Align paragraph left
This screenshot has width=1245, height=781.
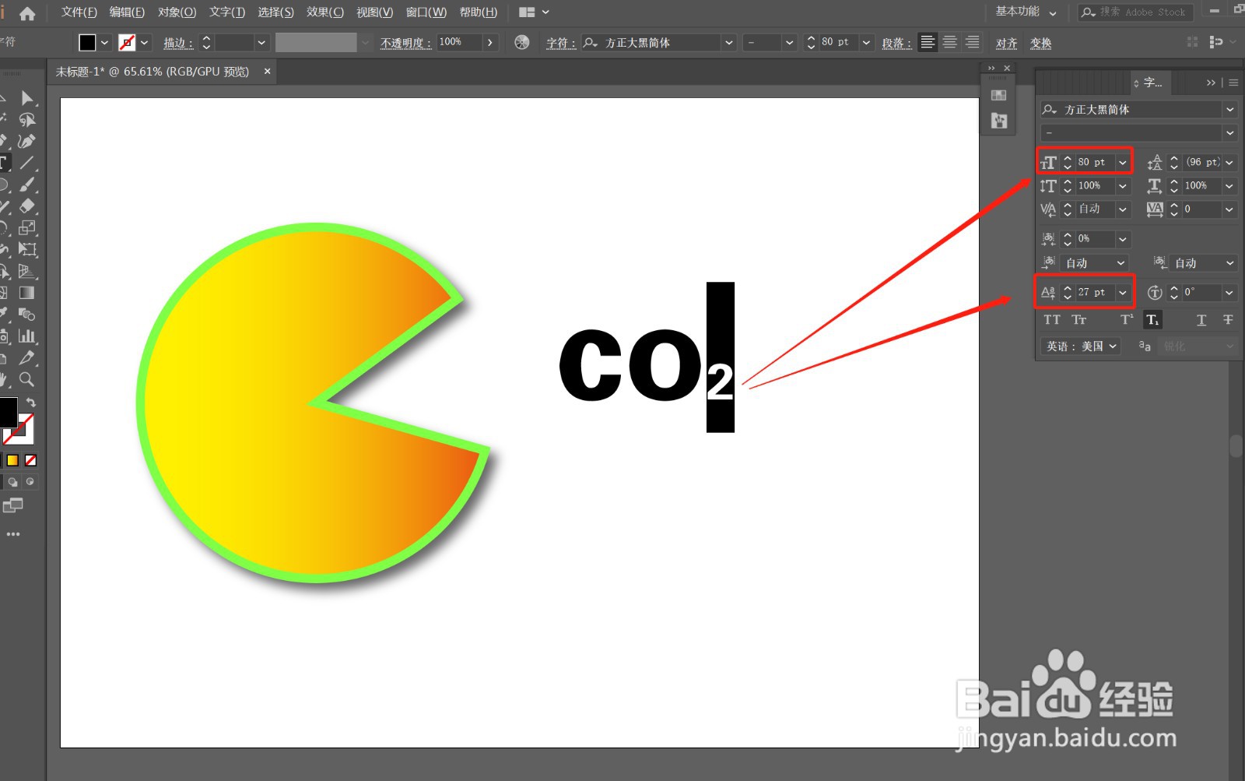pos(928,42)
